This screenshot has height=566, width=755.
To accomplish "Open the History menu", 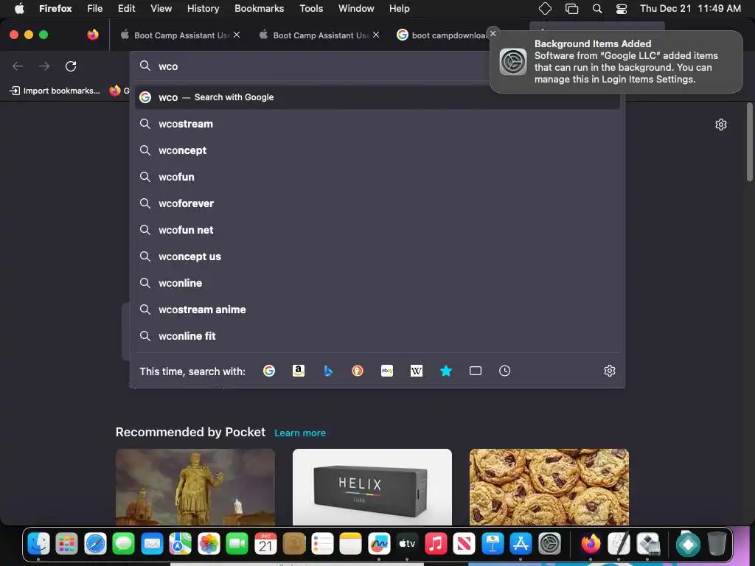I will (x=203, y=9).
